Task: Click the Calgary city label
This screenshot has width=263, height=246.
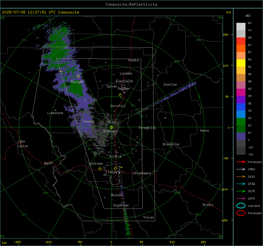Action: (x=114, y=172)
